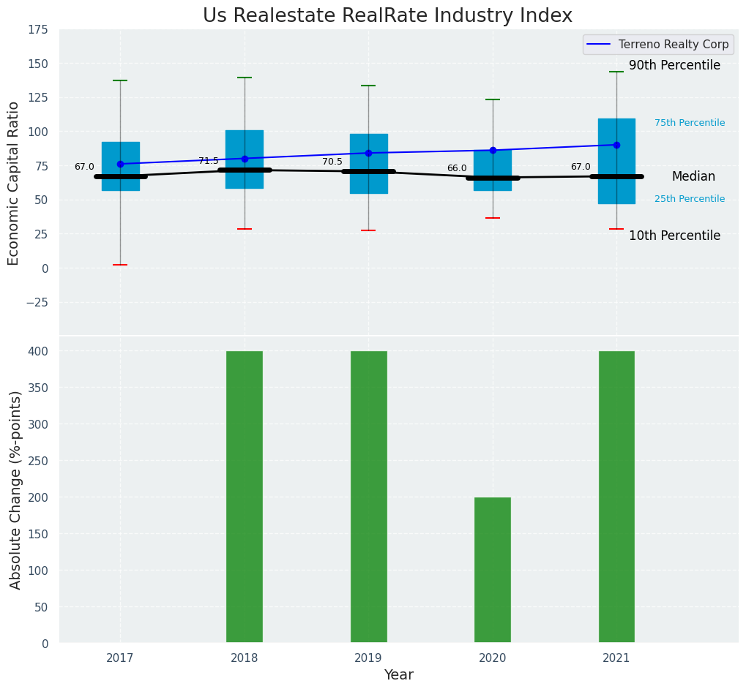Select the Terreno data point for 2017
Image resolution: width=746 pixels, height=689 pixels.
[120, 164]
